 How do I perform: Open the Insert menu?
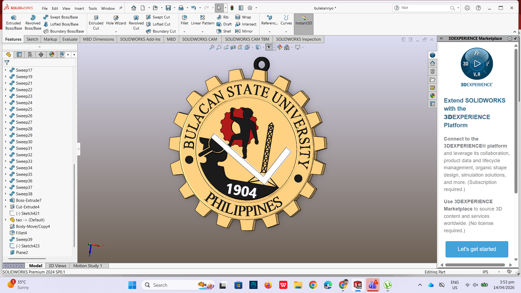tap(79, 8)
